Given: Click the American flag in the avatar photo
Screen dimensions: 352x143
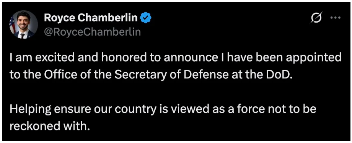Looking at the screenshot, I should coord(13,24).
